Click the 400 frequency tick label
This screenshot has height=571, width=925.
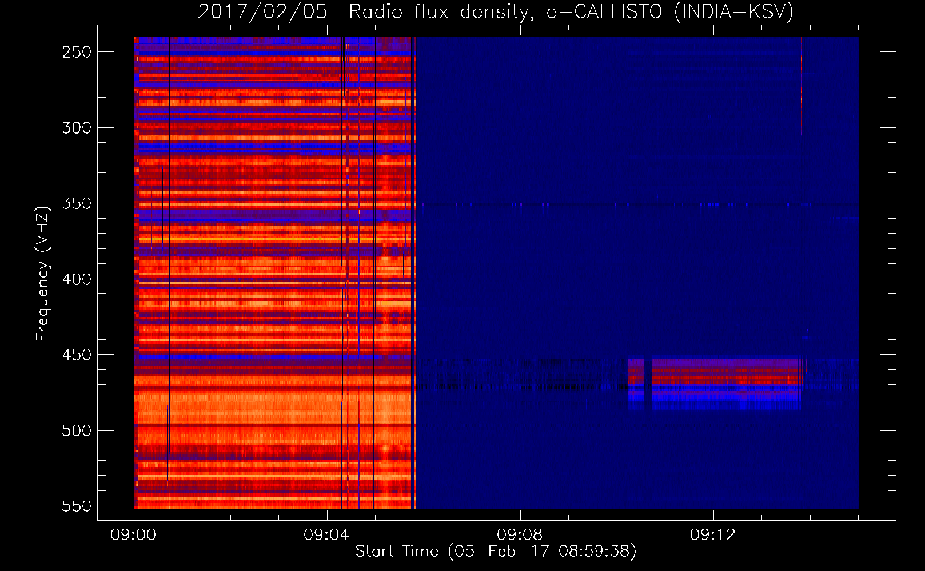(x=77, y=279)
